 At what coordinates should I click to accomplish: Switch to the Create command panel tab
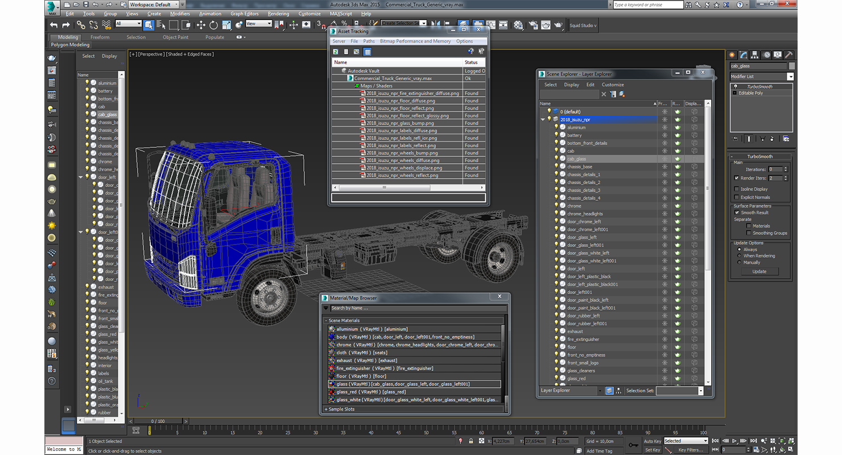(733, 55)
